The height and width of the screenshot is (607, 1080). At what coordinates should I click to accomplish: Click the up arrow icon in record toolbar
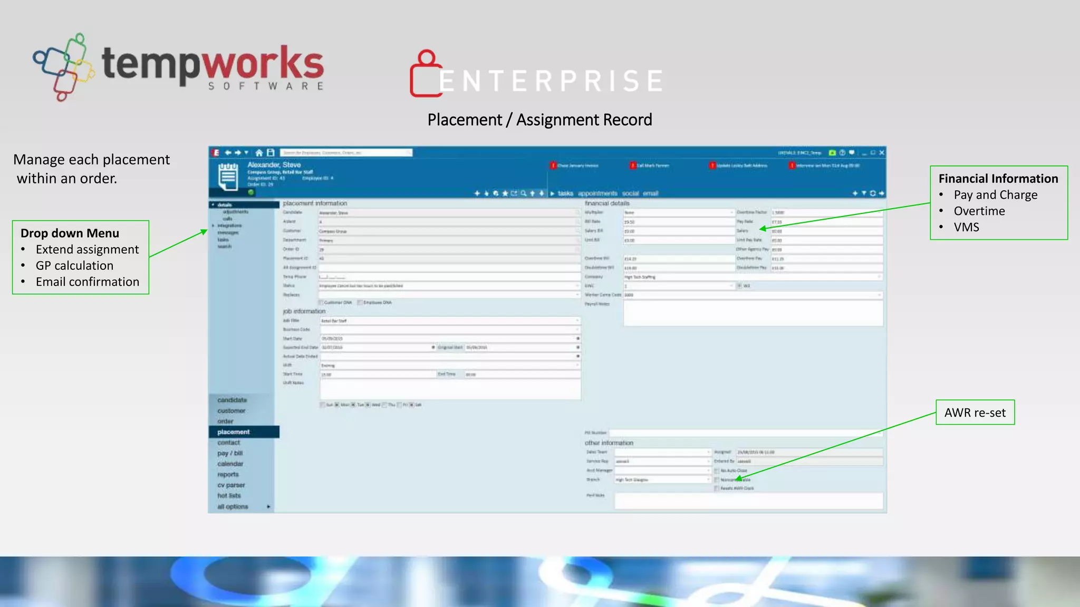coord(532,193)
